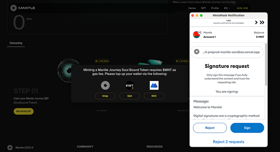This screenshot has width=280, height=152.
Task: Click the footer Mantle logo icon
Action: coord(10,147)
